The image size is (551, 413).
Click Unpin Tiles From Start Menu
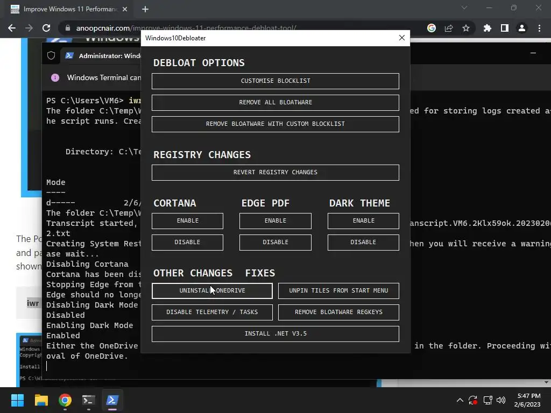tap(338, 291)
